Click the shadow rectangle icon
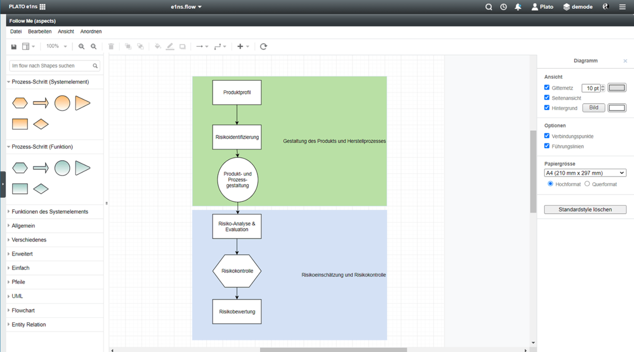This screenshot has width=634, height=352. point(182,47)
